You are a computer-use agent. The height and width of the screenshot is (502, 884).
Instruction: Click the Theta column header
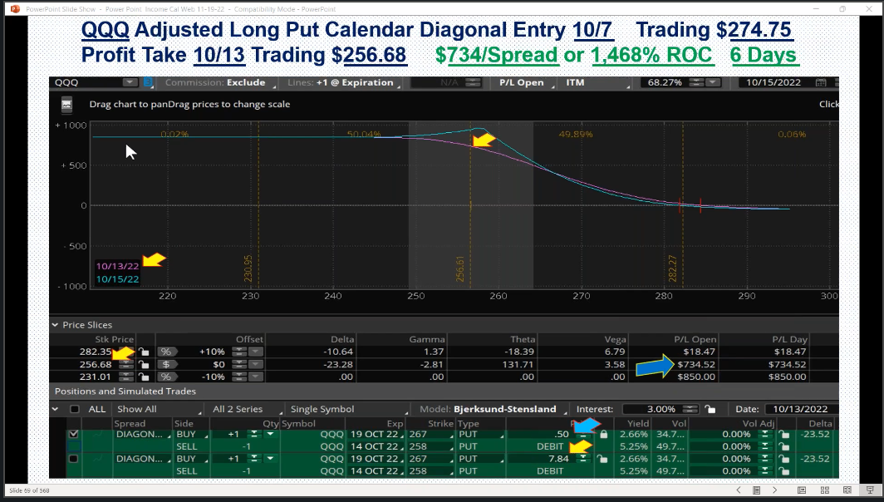(523, 339)
